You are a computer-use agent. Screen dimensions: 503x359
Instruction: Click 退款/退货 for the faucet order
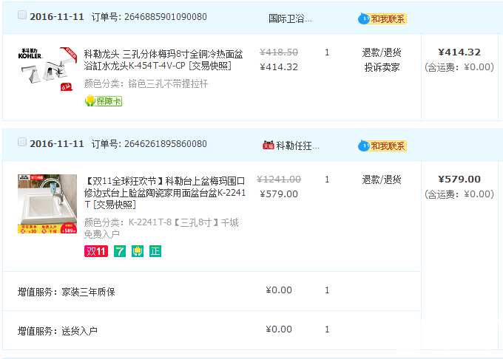(x=382, y=53)
